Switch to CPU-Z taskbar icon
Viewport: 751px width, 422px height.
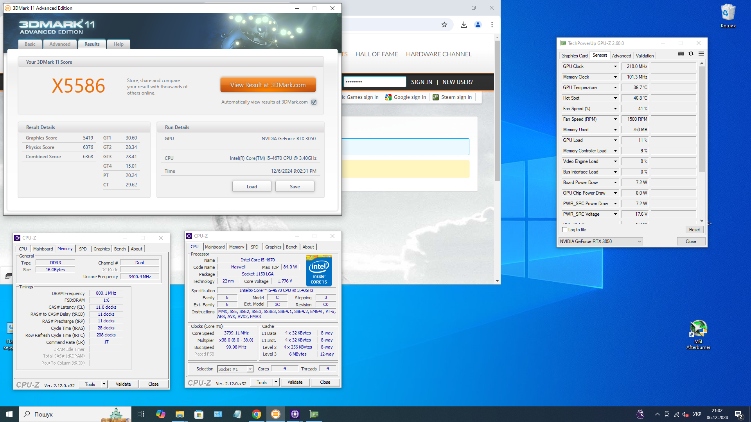(295, 414)
